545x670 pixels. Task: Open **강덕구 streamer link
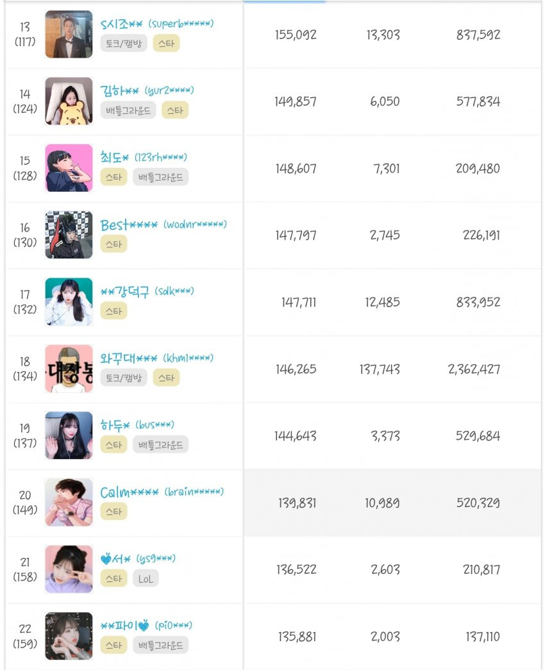147,292
